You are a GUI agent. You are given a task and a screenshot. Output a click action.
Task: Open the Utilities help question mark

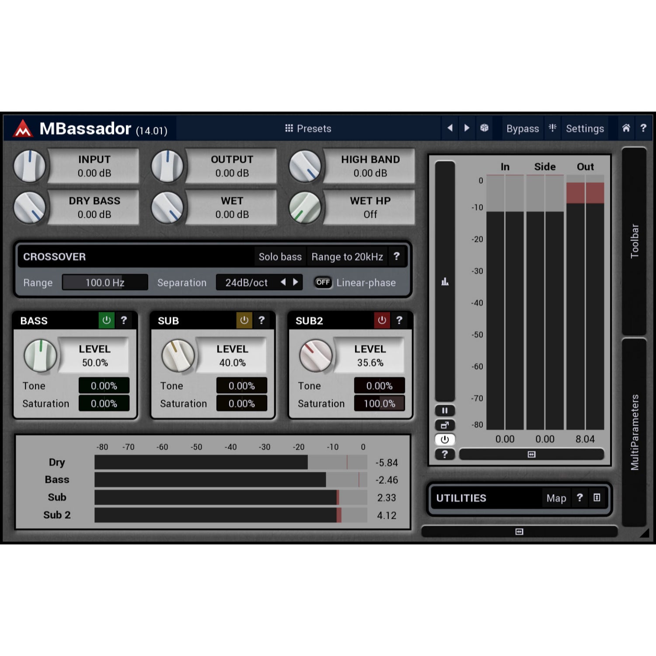pos(579,498)
